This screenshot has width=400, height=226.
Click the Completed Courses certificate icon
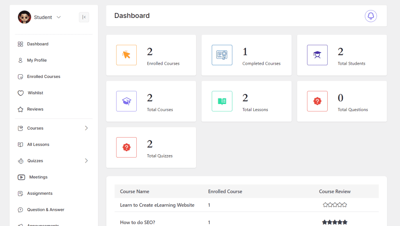coord(222,55)
